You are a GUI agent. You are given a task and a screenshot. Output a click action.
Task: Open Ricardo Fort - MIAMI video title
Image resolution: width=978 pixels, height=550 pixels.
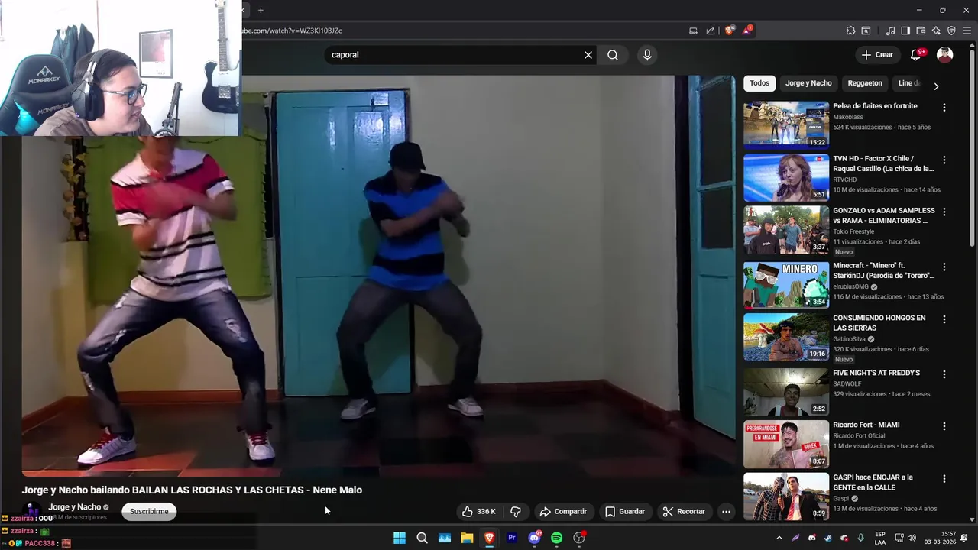866,425
